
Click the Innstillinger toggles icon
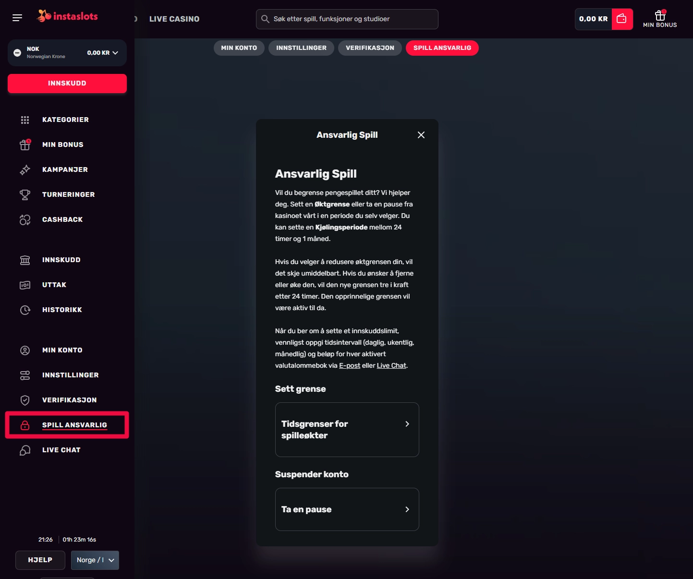(x=25, y=375)
